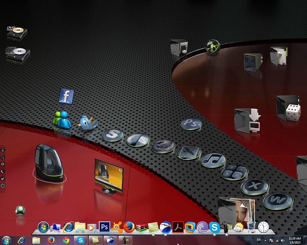This screenshot has height=245, width=307.
Task: Click the Windows orb in the dock
Action: point(43,227)
